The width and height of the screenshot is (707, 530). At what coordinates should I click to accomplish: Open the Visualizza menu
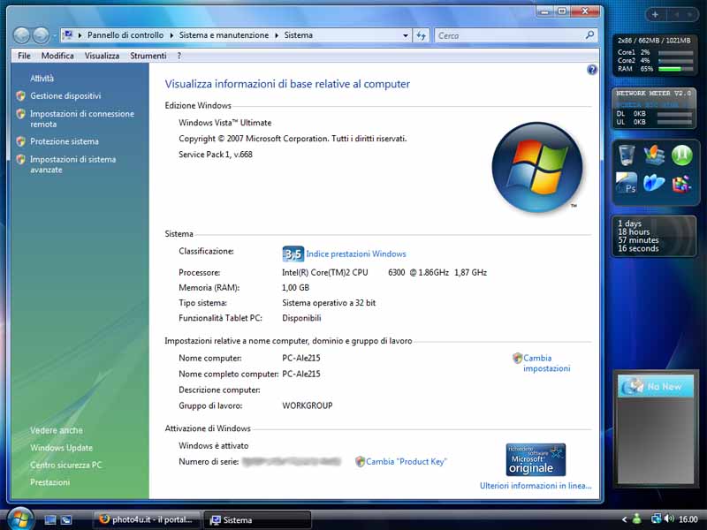point(102,56)
